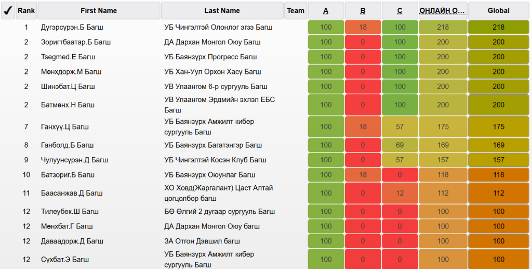This screenshot has height=269, width=532.
Task: Click the Global score 175 cell
Action: point(498,126)
